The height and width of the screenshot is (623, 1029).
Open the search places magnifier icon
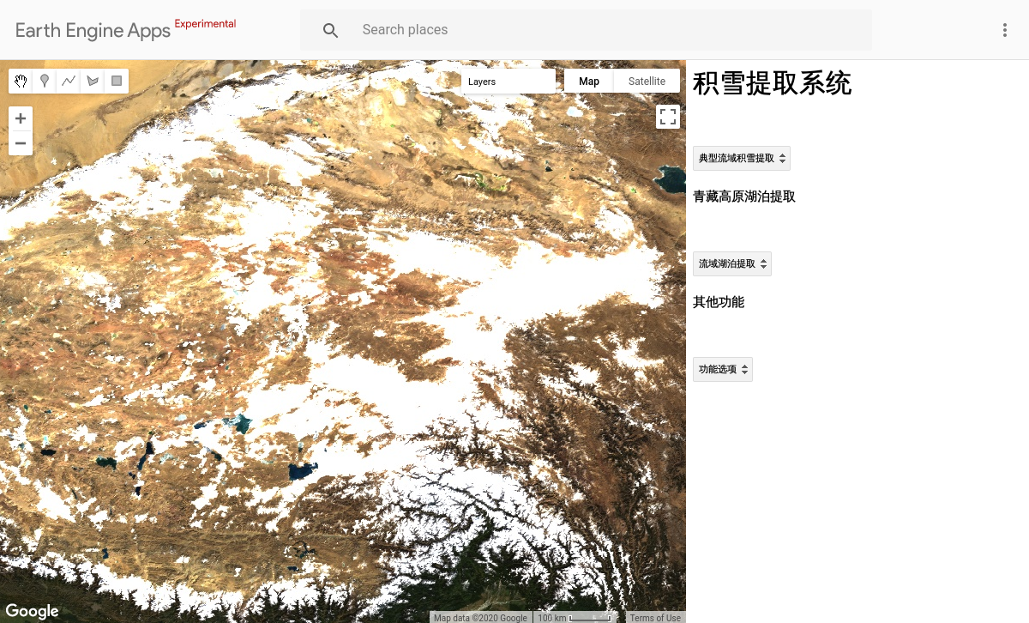click(330, 29)
